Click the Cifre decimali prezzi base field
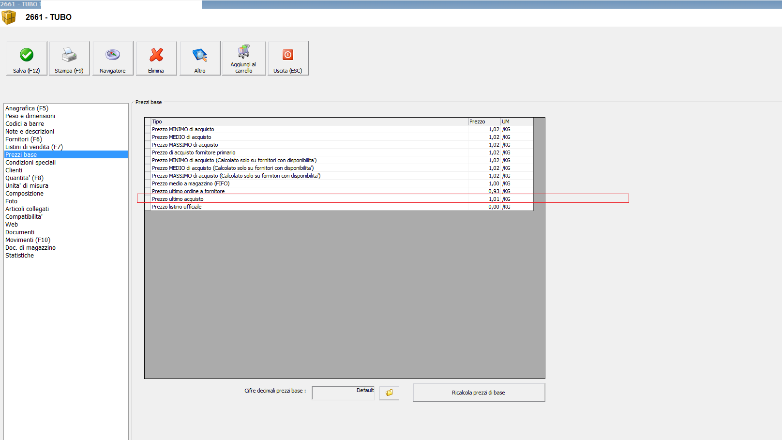The width and height of the screenshot is (782, 440). tap(344, 393)
